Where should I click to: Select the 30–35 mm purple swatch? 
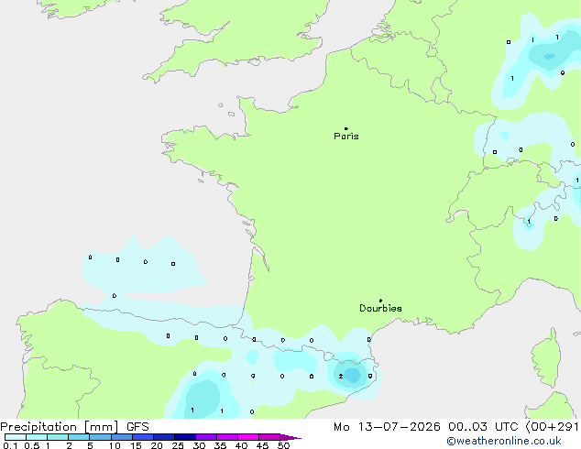click(205, 437)
